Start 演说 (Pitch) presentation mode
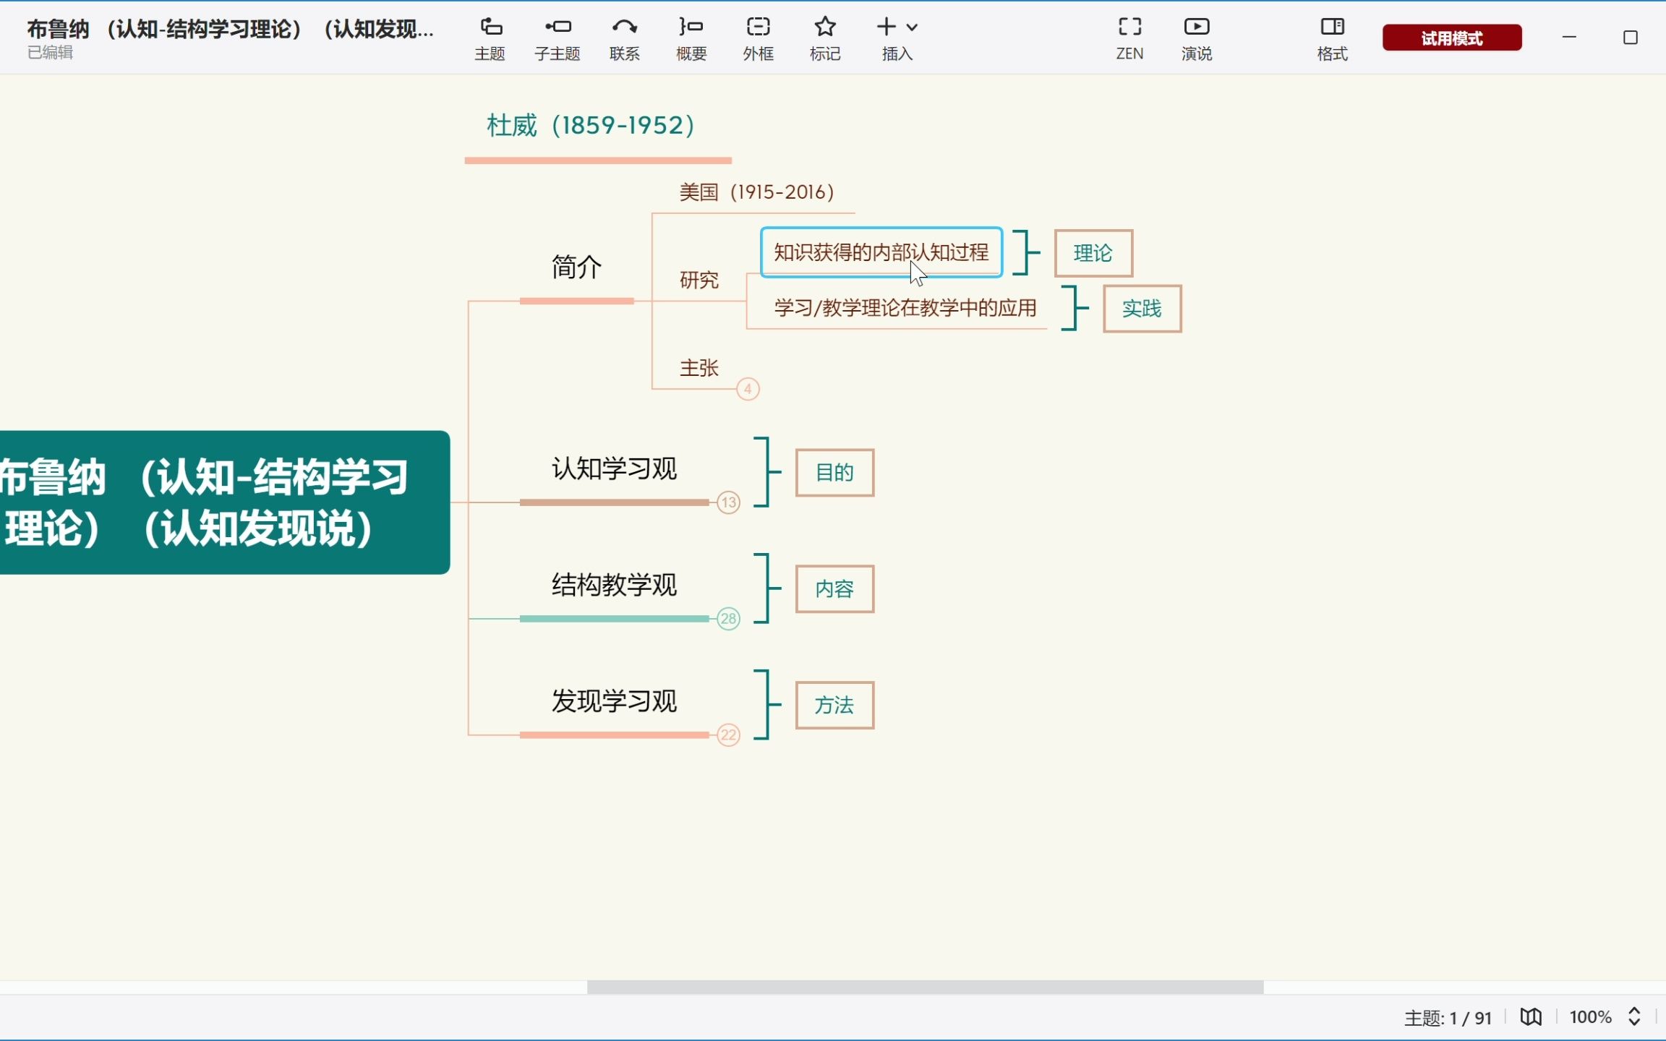 pos(1197,39)
